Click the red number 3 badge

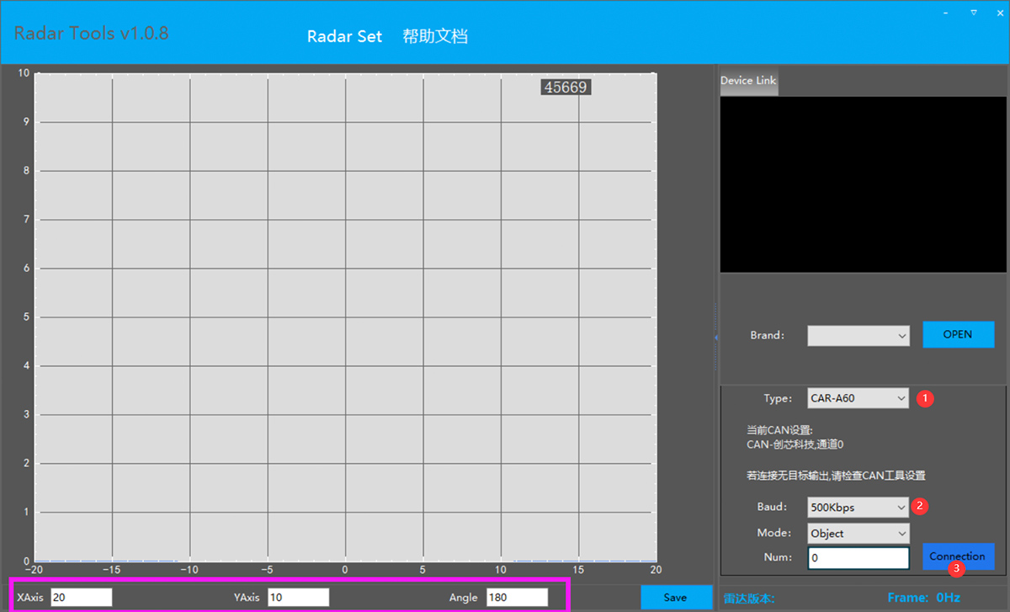click(x=956, y=569)
